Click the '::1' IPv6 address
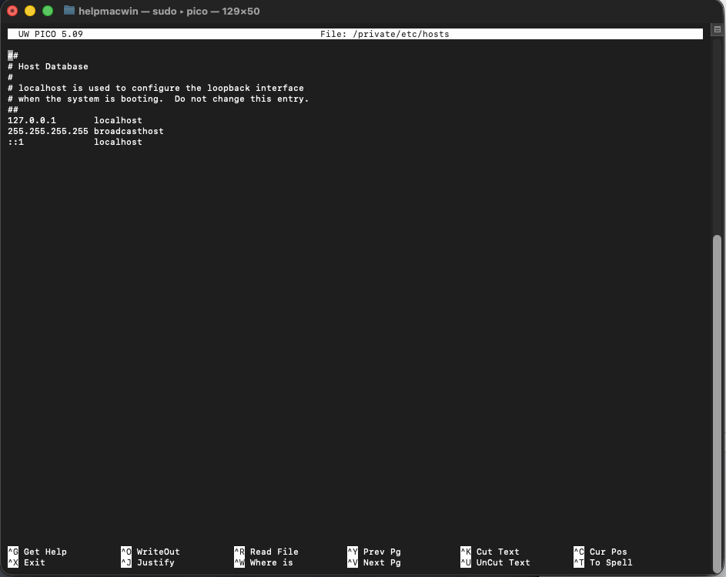 (15, 142)
